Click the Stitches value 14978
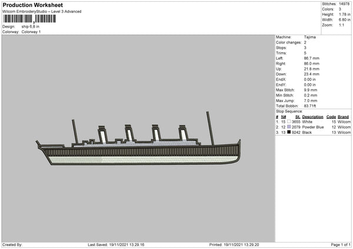Image resolution: width=353 pixels, height=249 pixels. click(x=344, y=4)
